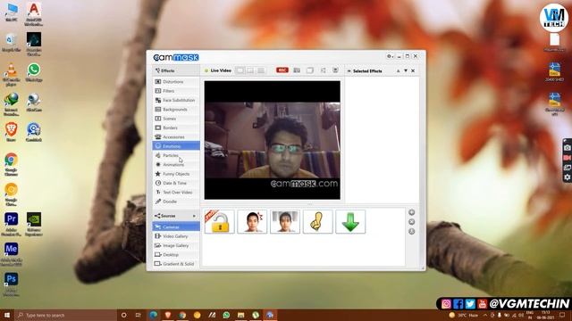Open the Text Over Video option
Viewport: 572px width, 321px height.
coord(176,193)
